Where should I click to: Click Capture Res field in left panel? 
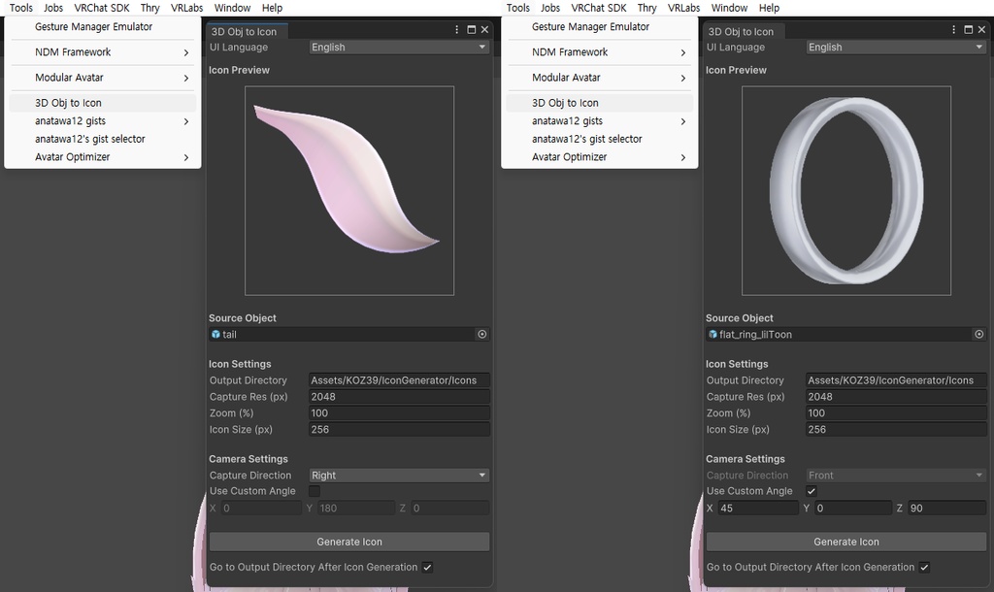click(x=399, y=397)
